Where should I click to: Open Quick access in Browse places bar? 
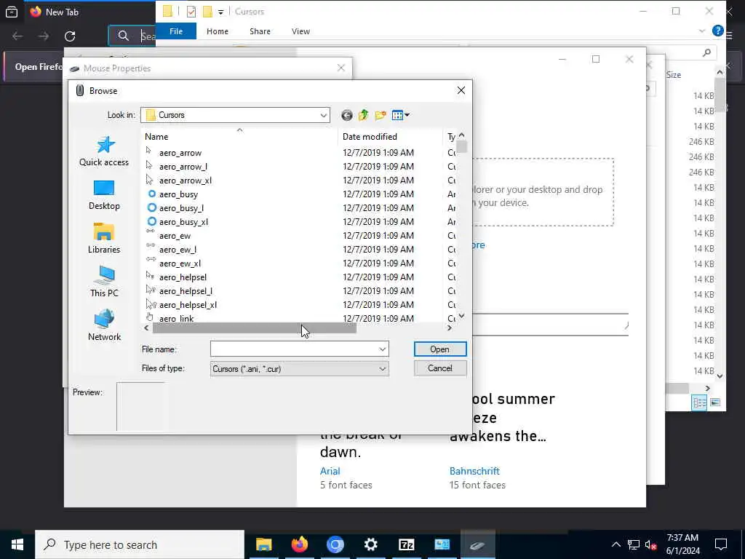click(104, 151)
